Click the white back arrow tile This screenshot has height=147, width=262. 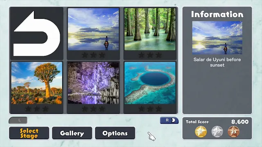(36, 33)
